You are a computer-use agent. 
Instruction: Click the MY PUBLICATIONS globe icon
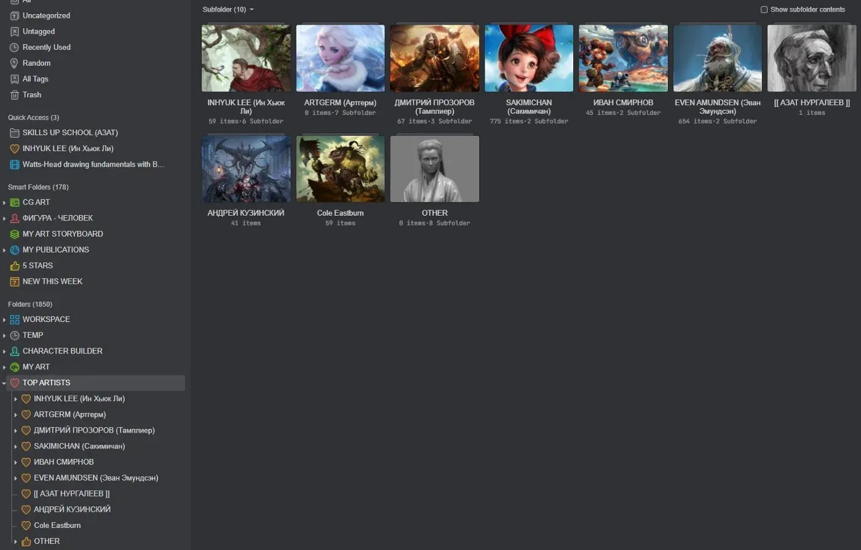click(15, 250)
